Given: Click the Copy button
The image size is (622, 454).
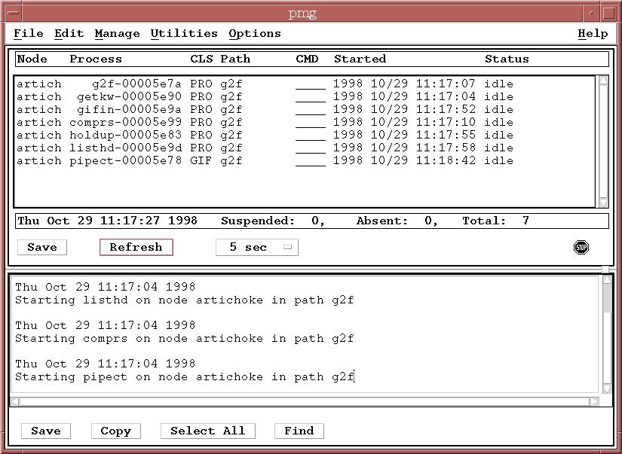Looking at the screenshot, I should click(115, 431).
